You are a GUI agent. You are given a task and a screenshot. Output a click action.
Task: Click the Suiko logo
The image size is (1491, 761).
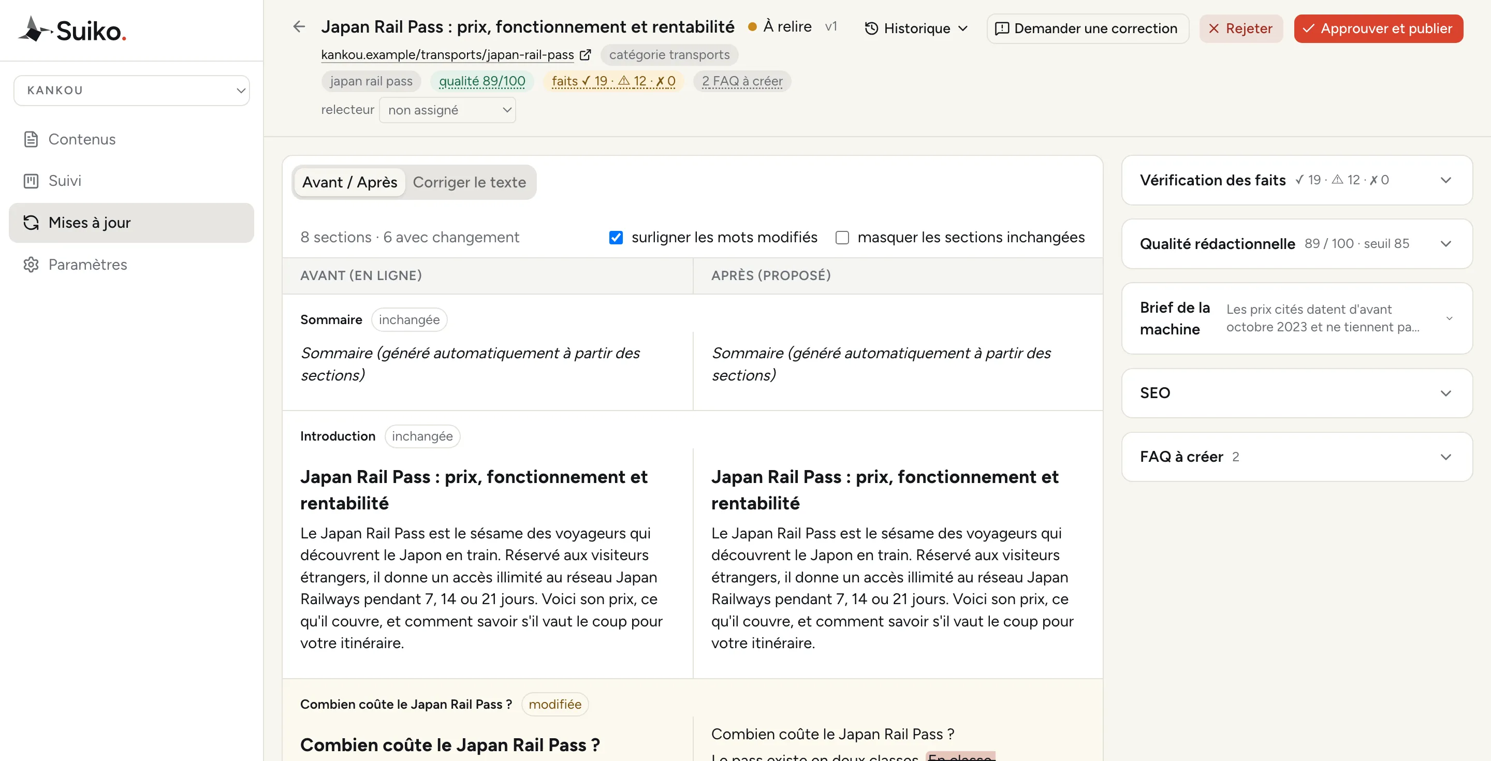pyautogui.click(x=72, y=30)
